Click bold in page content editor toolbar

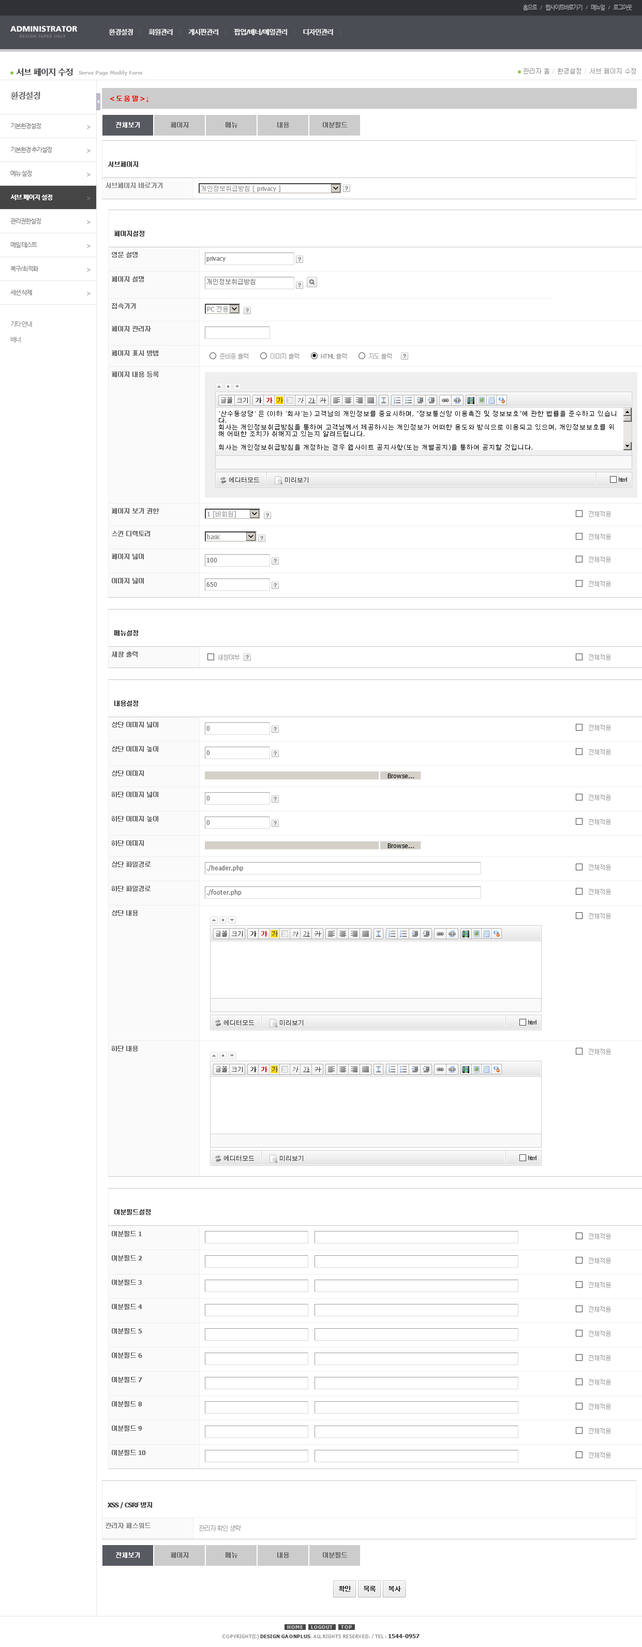click(258, 400)
